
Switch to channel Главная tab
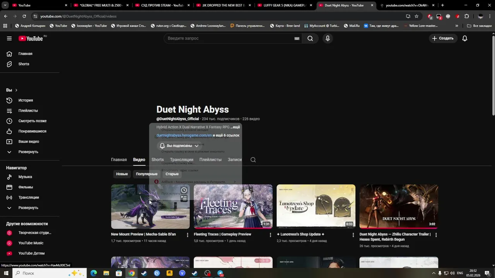119,159
